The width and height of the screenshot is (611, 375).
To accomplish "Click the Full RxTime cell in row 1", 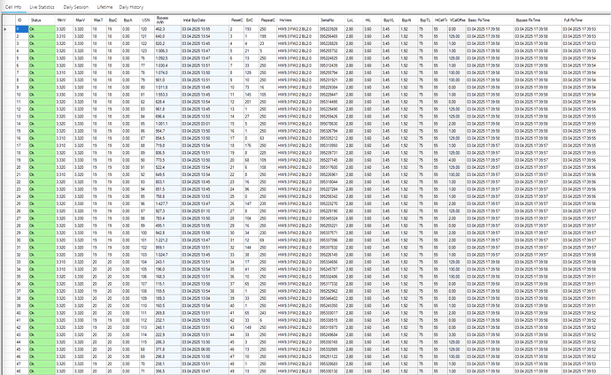I will click(586, 29).
